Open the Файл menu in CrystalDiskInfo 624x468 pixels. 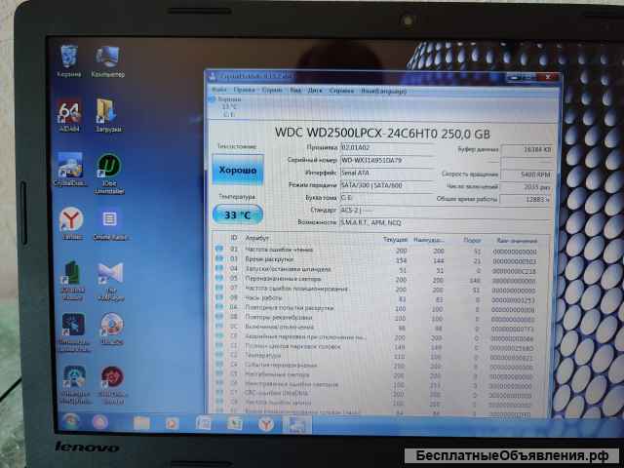tap(220, 90)
